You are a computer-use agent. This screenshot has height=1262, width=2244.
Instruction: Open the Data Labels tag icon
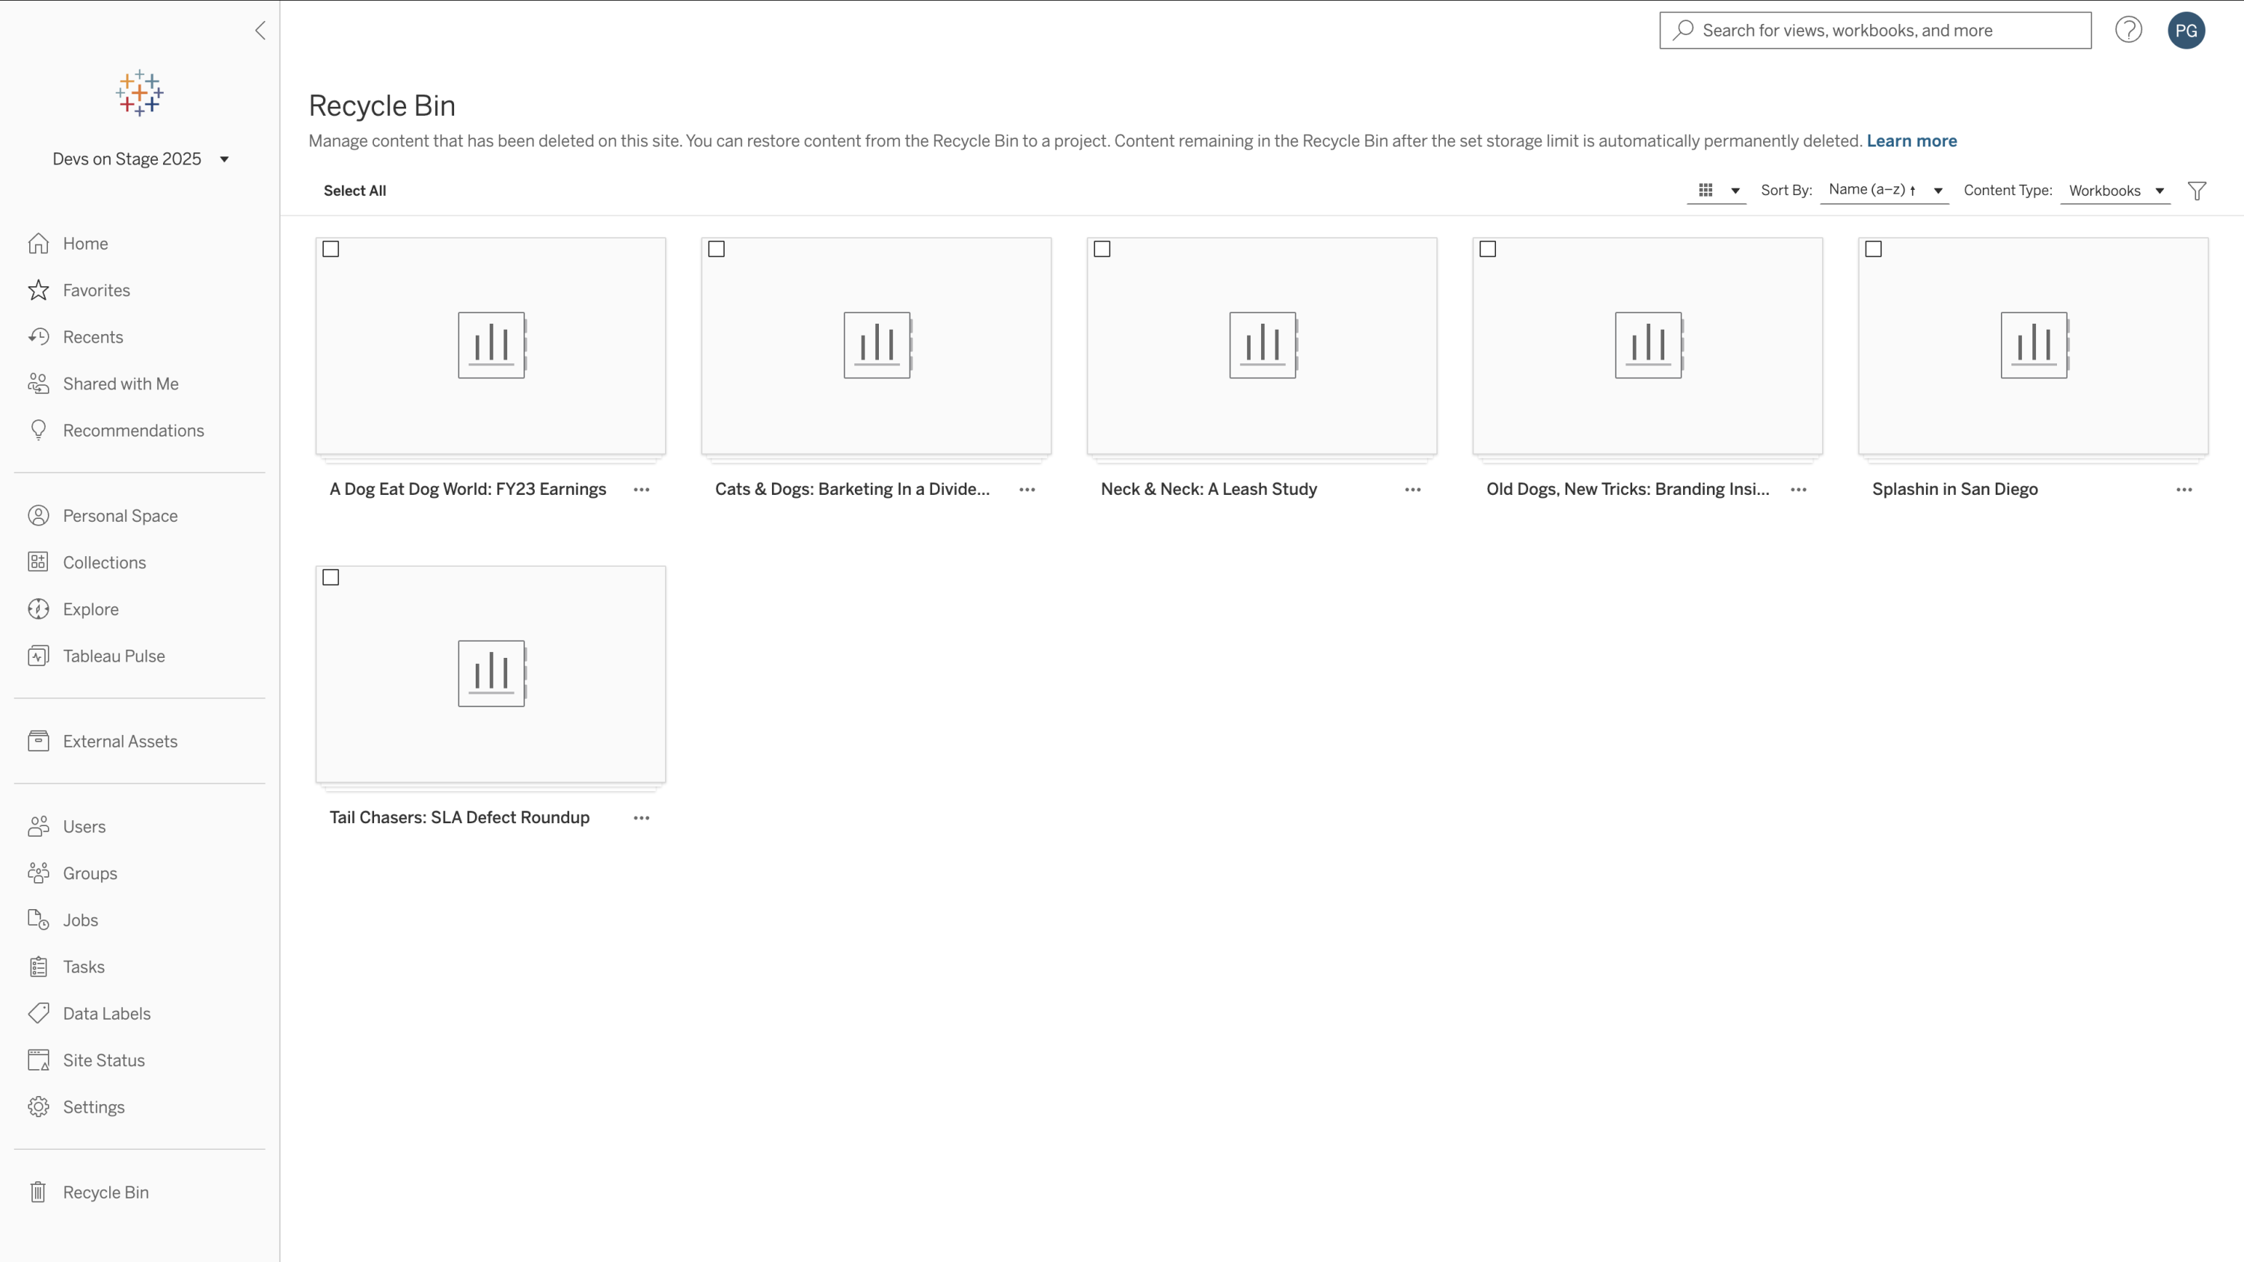click(38, 1013)
